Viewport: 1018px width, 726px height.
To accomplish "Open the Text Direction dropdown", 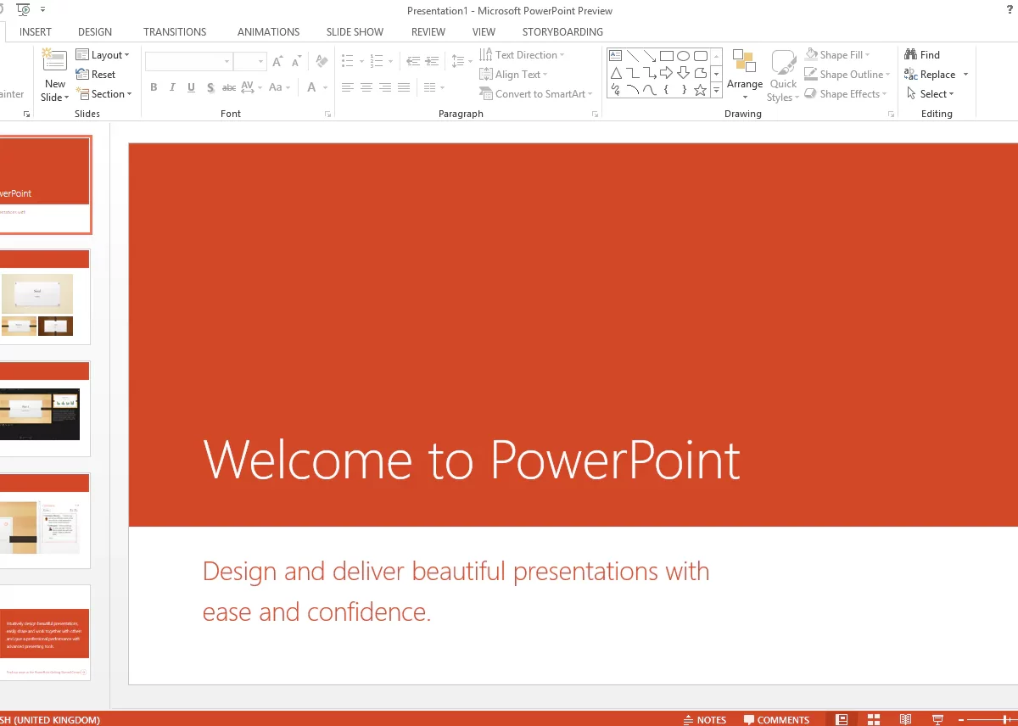I will tap(522, 55).
